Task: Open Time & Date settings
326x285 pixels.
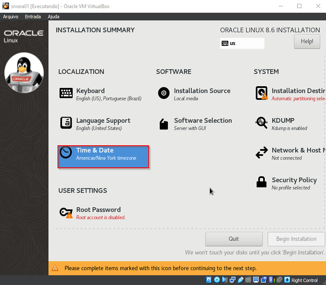Action: [x=103, y=157]
